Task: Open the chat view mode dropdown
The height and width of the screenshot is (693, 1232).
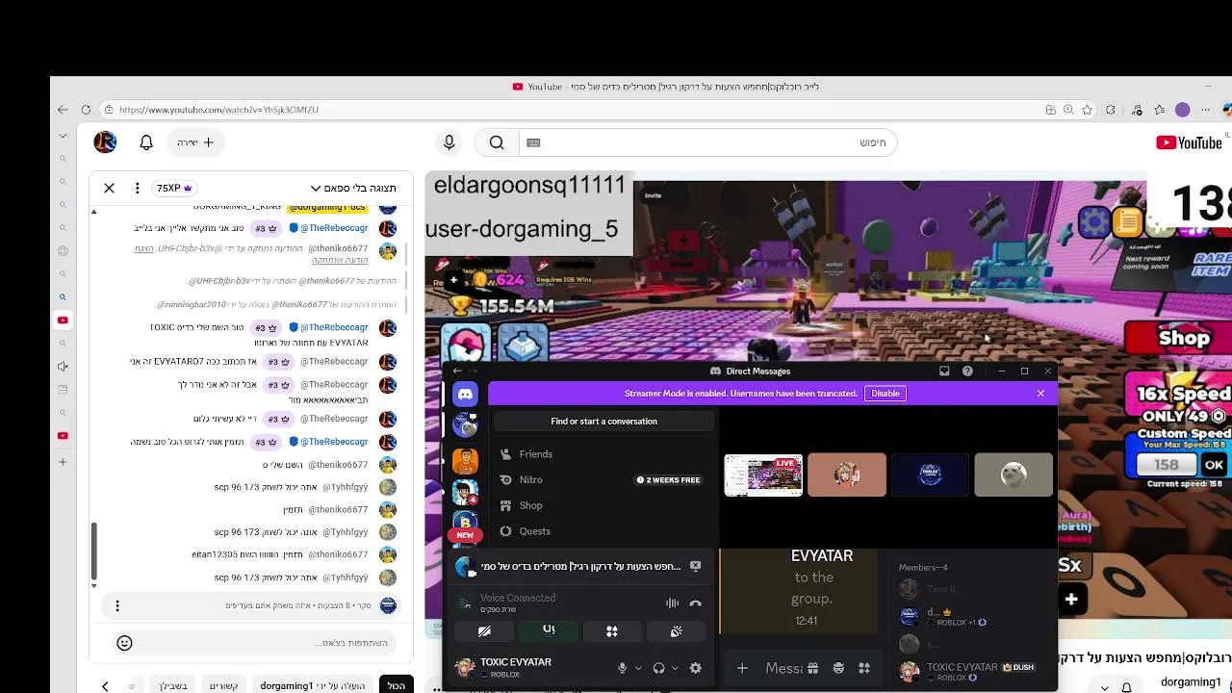Action: point(353,188)
